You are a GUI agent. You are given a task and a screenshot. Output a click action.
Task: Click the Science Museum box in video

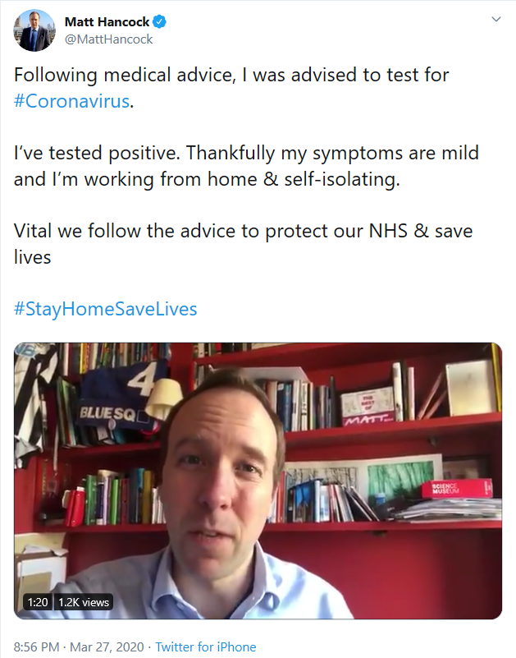tap(457, 489)
